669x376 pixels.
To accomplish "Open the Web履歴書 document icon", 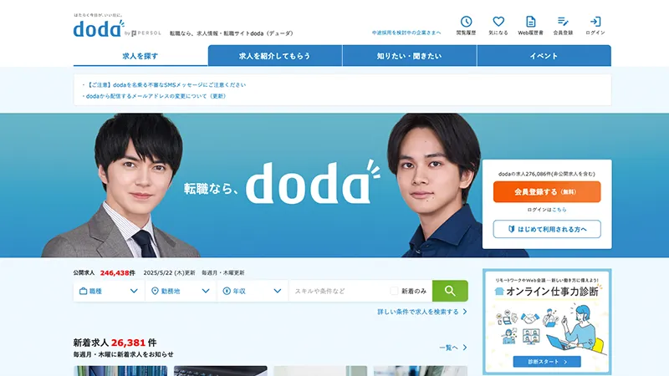I will coord(530,22).
